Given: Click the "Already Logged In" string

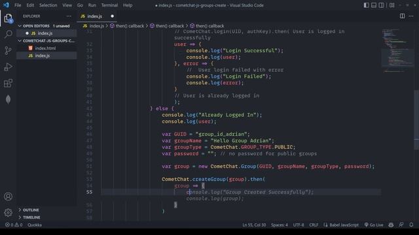Looking at the screenshot, I should tap(227, 115).
